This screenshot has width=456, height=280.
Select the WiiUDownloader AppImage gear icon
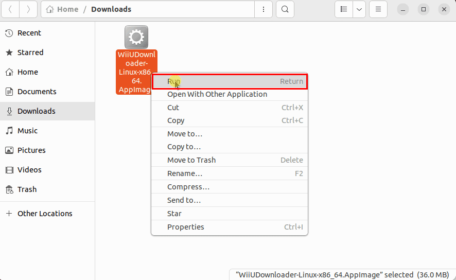(x=136, y=37)
